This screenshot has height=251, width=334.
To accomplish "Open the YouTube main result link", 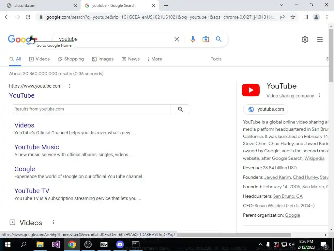I will (22, 95).
